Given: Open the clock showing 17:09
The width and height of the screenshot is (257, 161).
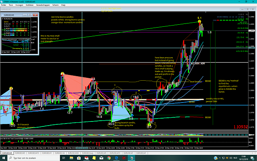Looking at the screenshot, I should click(243, 158).
